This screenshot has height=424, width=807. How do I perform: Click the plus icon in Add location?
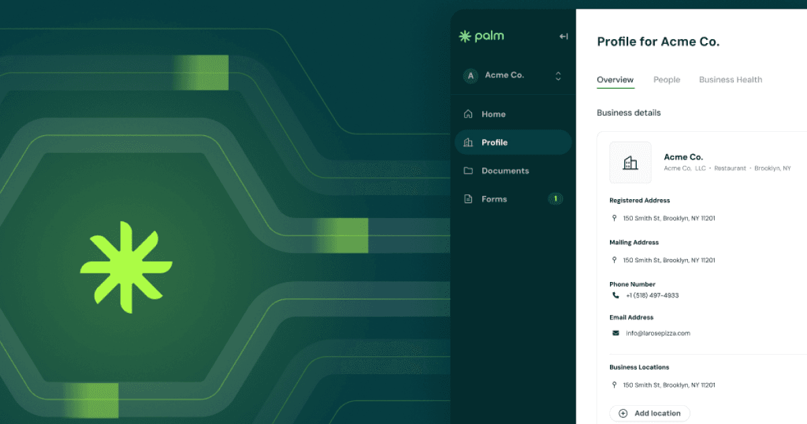tap(623, 413)
